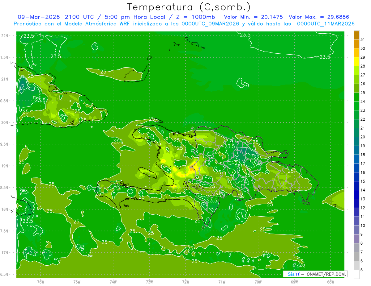Click the '22' contour label on the map
Image resolution: width=371 pixels, height=286 pixels.
point(257,157)
